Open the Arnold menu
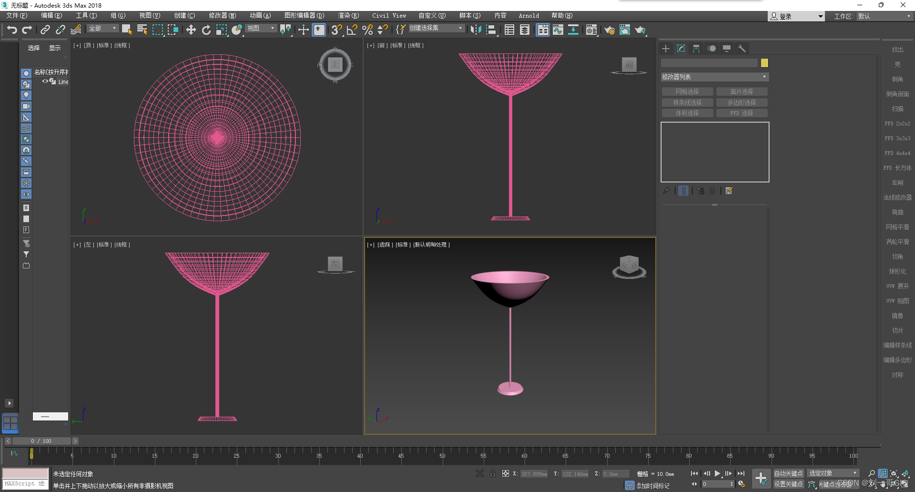 click(x=529, y=16)
